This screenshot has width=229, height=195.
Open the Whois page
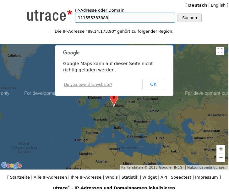click(112, 177)
